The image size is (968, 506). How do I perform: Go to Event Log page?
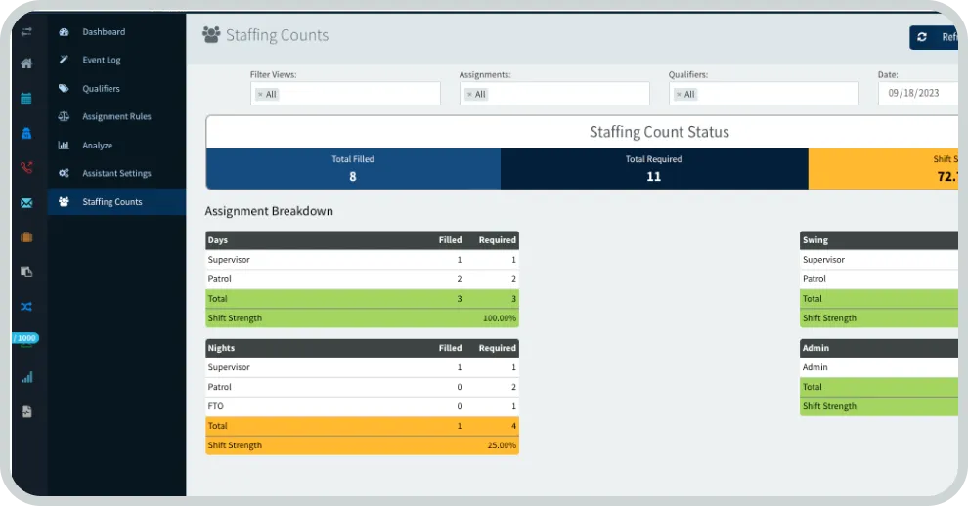[101, 61]
